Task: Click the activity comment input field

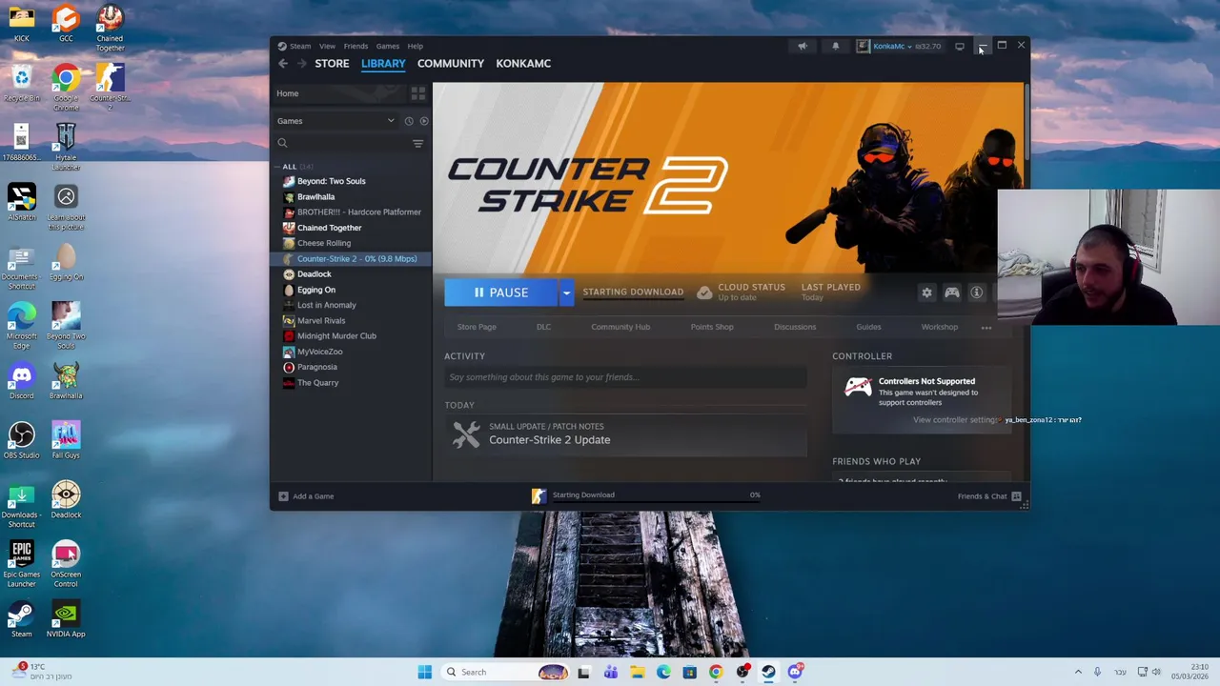Action: click(625, 377)
